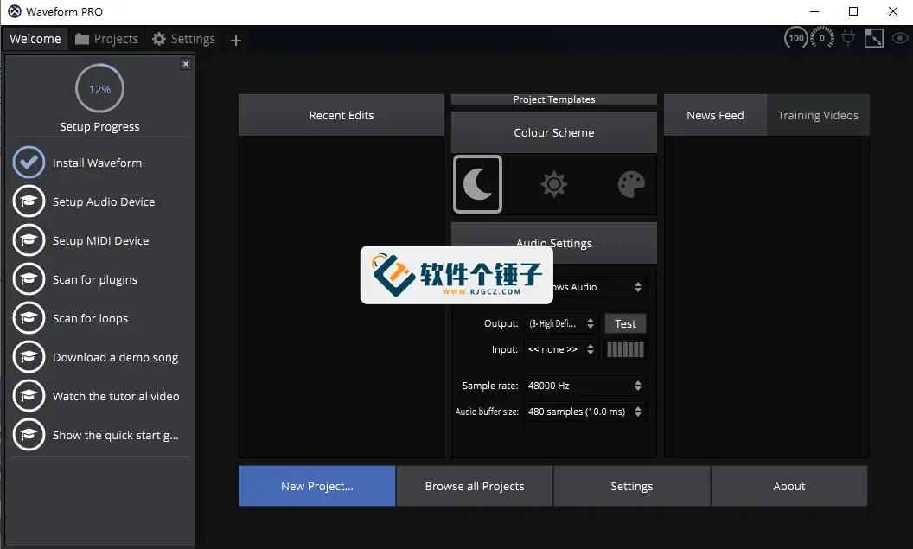Click the New Project... button
Viewport: 913px width, 549px height.
[x=317, y=486]
